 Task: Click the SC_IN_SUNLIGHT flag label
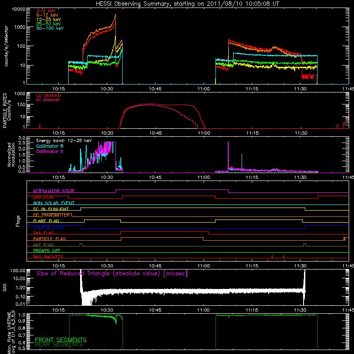(x=51, y=209)
